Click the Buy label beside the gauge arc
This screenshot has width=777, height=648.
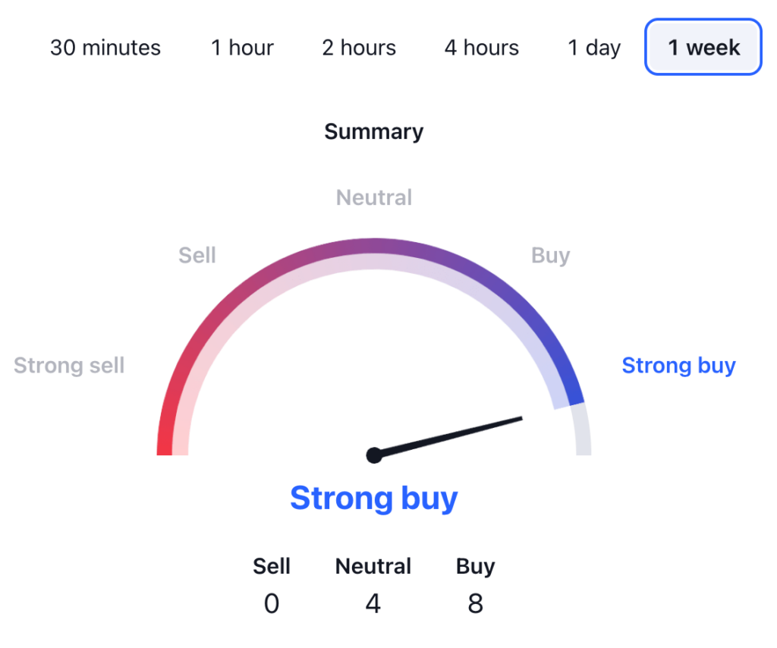[x=550, y=255]
